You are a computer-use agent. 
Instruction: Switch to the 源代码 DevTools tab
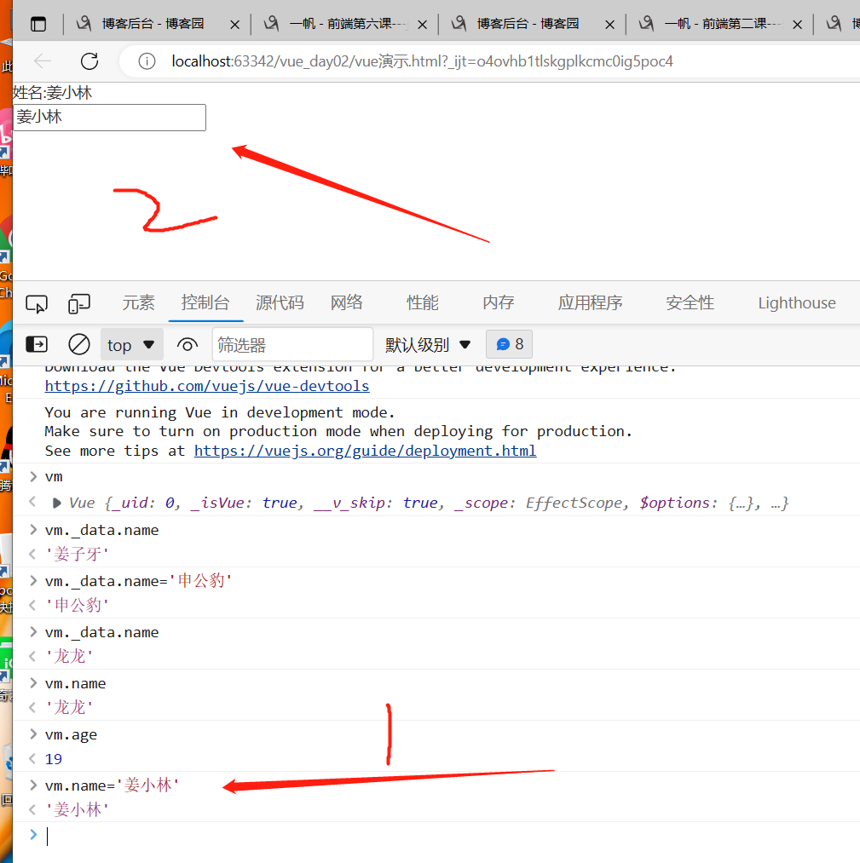point(280,302)
